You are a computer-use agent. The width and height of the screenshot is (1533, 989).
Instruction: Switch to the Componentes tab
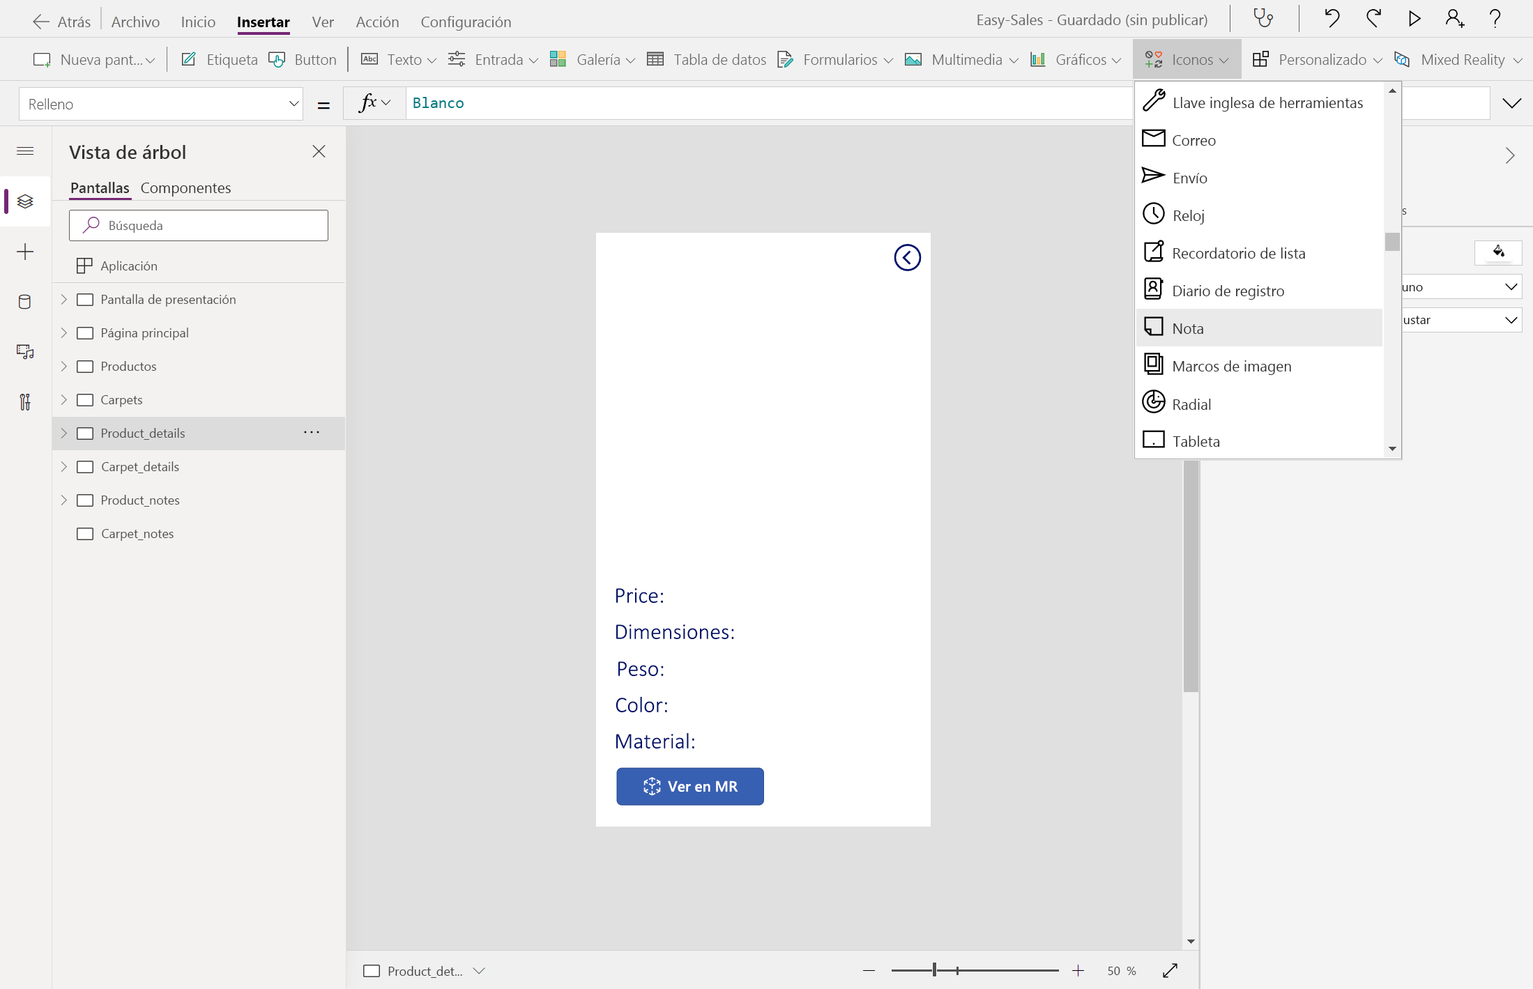point(185,188)
